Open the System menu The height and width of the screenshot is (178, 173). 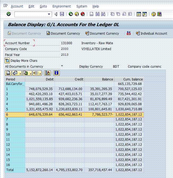tap(82, 6)
